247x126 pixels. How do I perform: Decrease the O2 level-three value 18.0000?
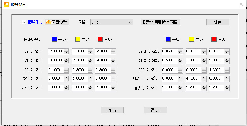[113, 53]
